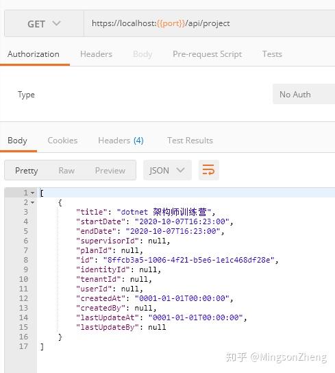Image resolution: width=335 pixels, height=373 pixels.
Task: Open the JSON format dropdown
Action: click(167, 170)
